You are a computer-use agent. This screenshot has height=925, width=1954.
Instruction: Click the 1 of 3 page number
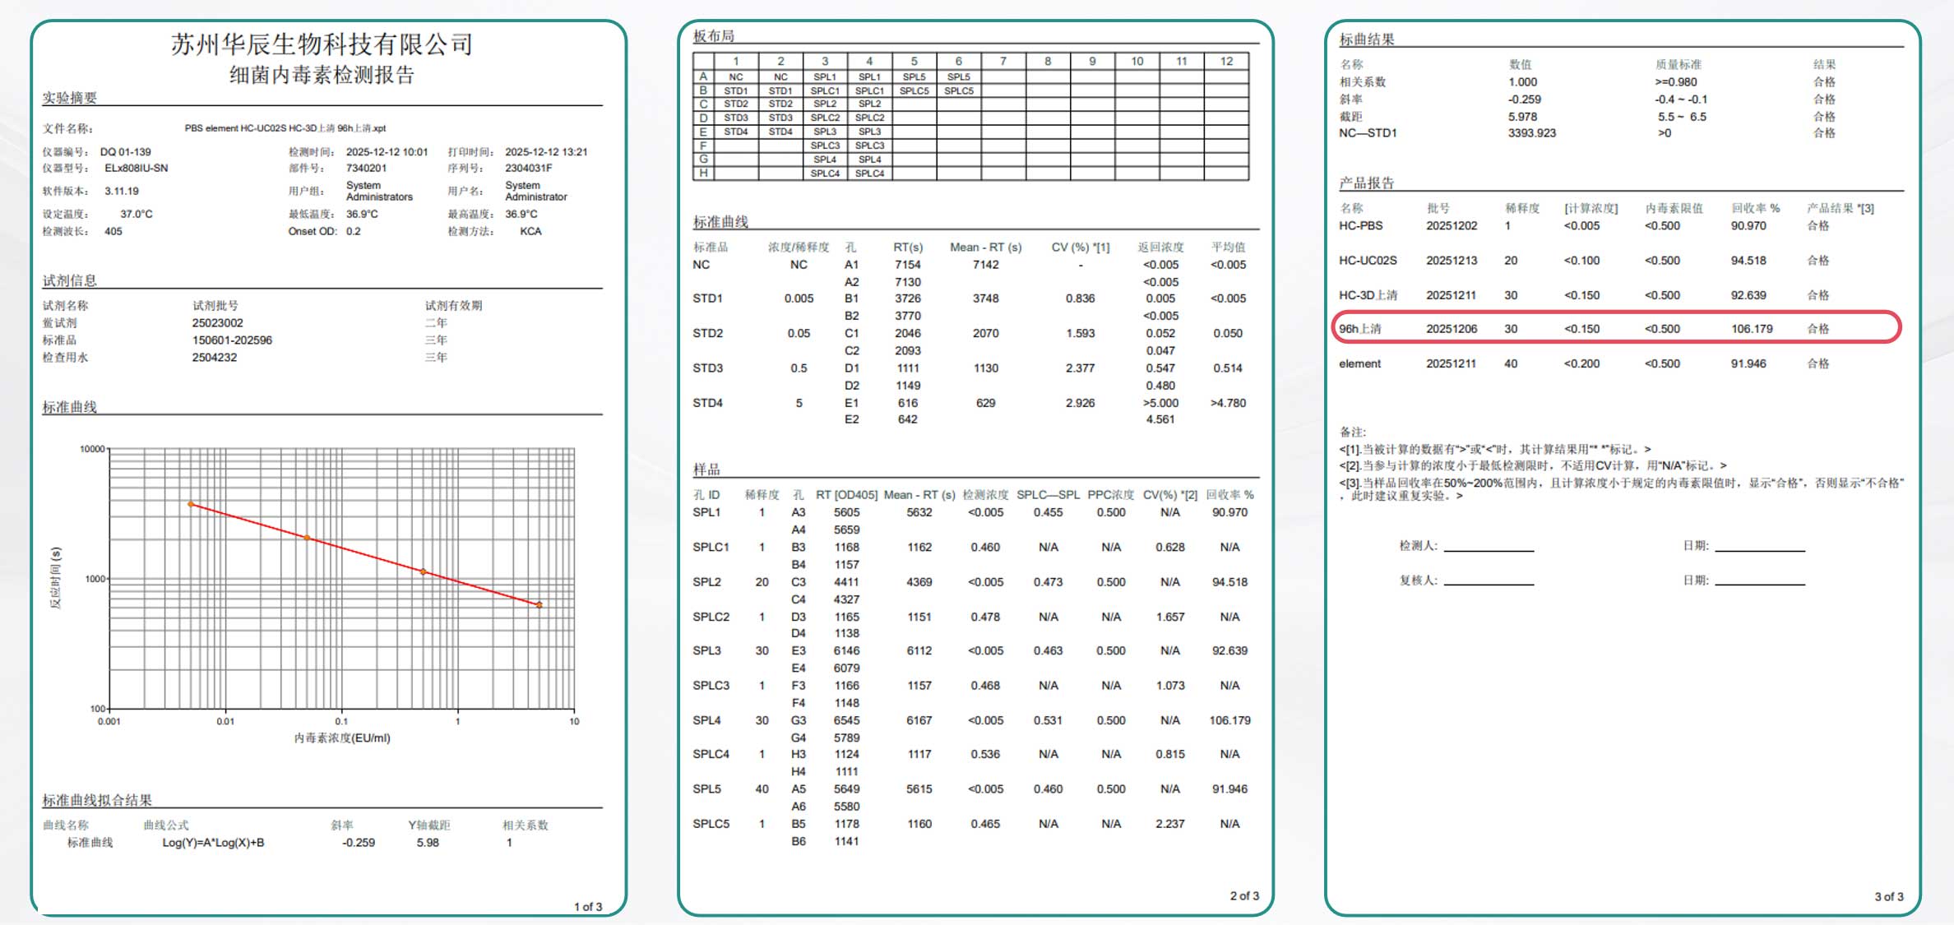point(587,906)
